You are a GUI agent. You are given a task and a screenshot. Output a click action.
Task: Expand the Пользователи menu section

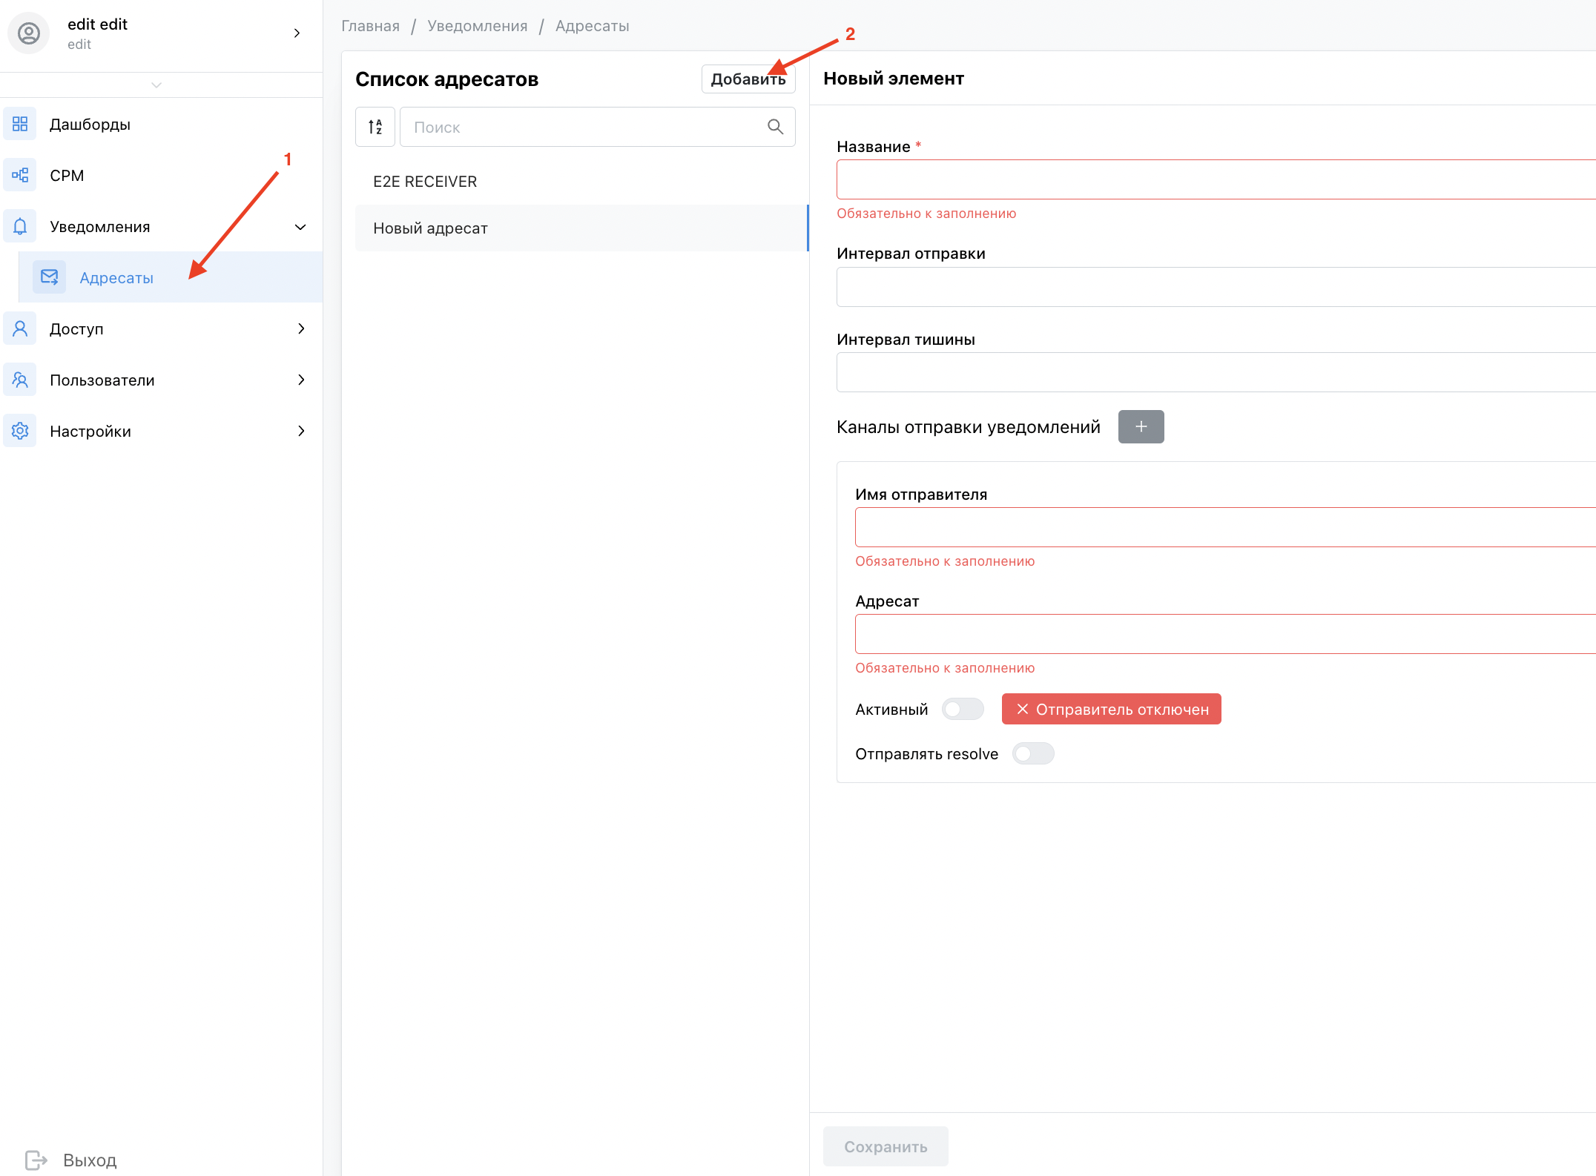click(301, 380)
